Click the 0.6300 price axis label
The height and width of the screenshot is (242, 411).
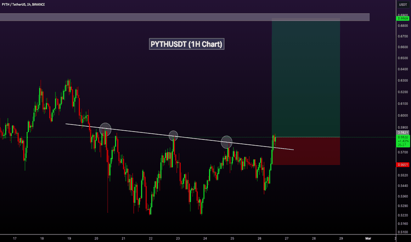[x=403, y=81]
